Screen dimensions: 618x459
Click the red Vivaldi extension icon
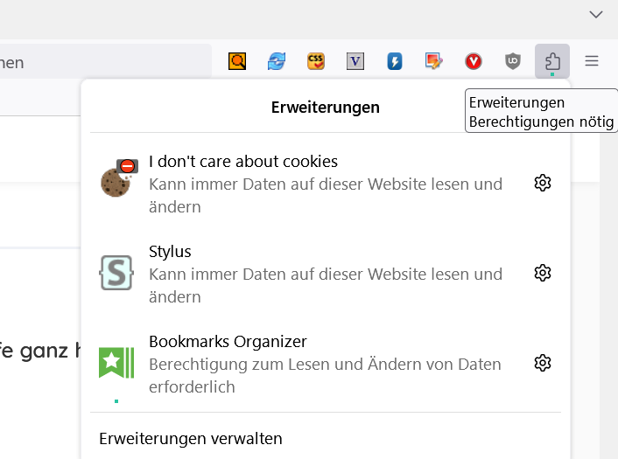(474, 61)
